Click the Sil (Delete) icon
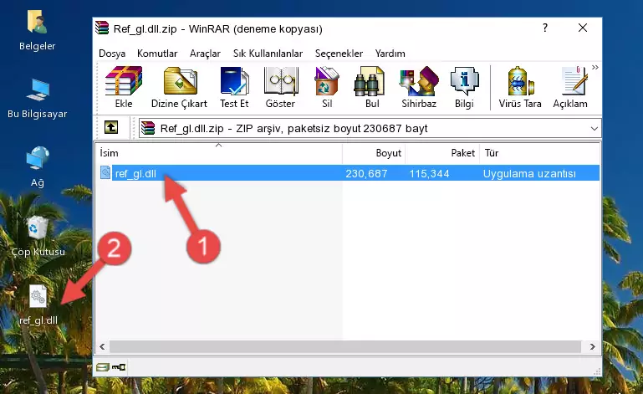 coord(327,87)
